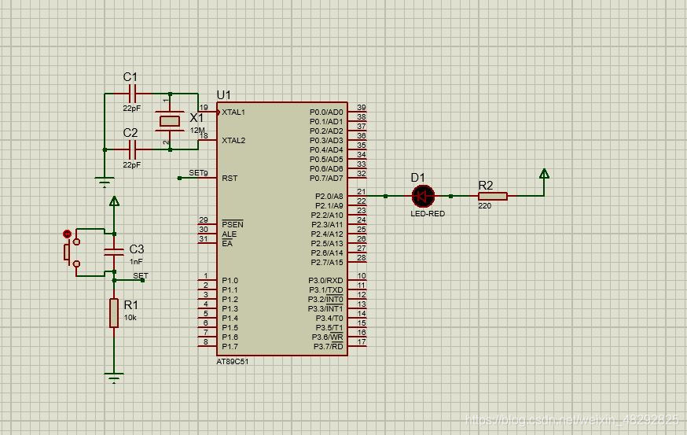Click the wire junction between D1 and R2
The image size is (687, 435).
tap(451, 196)
